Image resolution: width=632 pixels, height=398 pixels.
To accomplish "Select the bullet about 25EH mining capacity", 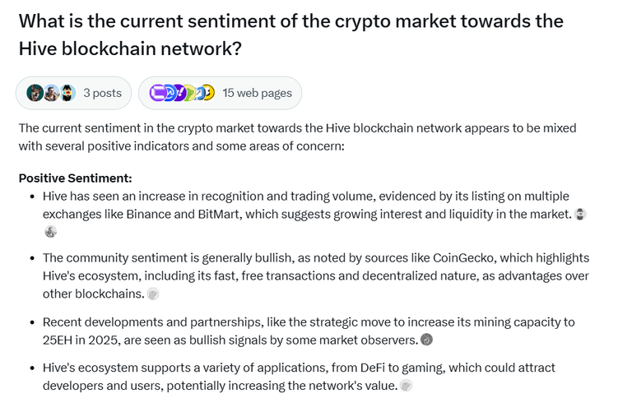I will click(x=309, y=331).
